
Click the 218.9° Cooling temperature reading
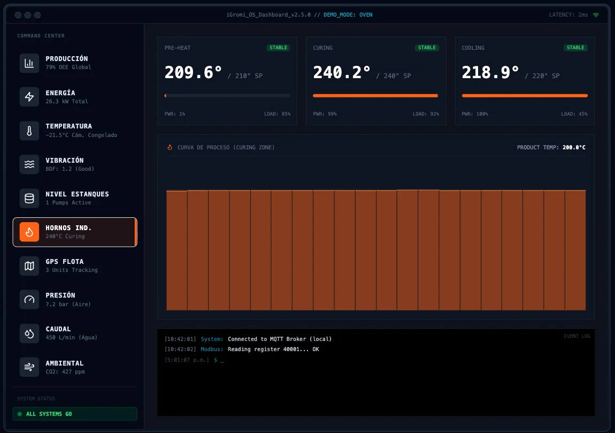pos(490,72)
